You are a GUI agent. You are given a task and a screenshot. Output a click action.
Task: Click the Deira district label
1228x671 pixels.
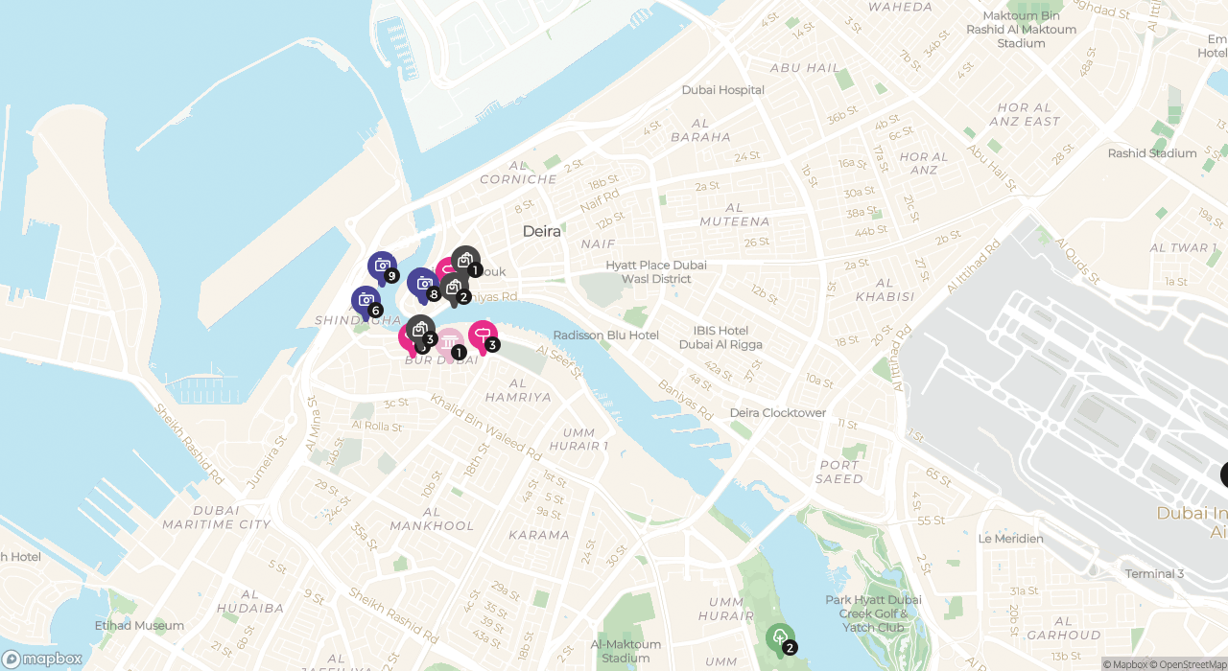point(542,232)
